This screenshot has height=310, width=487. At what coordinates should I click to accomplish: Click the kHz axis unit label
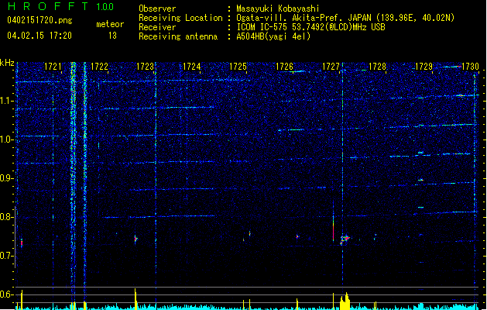click(x=7, y=63)
